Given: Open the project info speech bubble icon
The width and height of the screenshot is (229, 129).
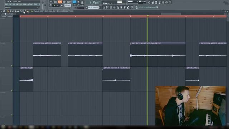Looking at the screenshot, I should pyautogui.click(x=166, y=3).
